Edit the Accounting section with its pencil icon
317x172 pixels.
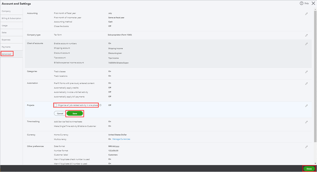(306, 14)
